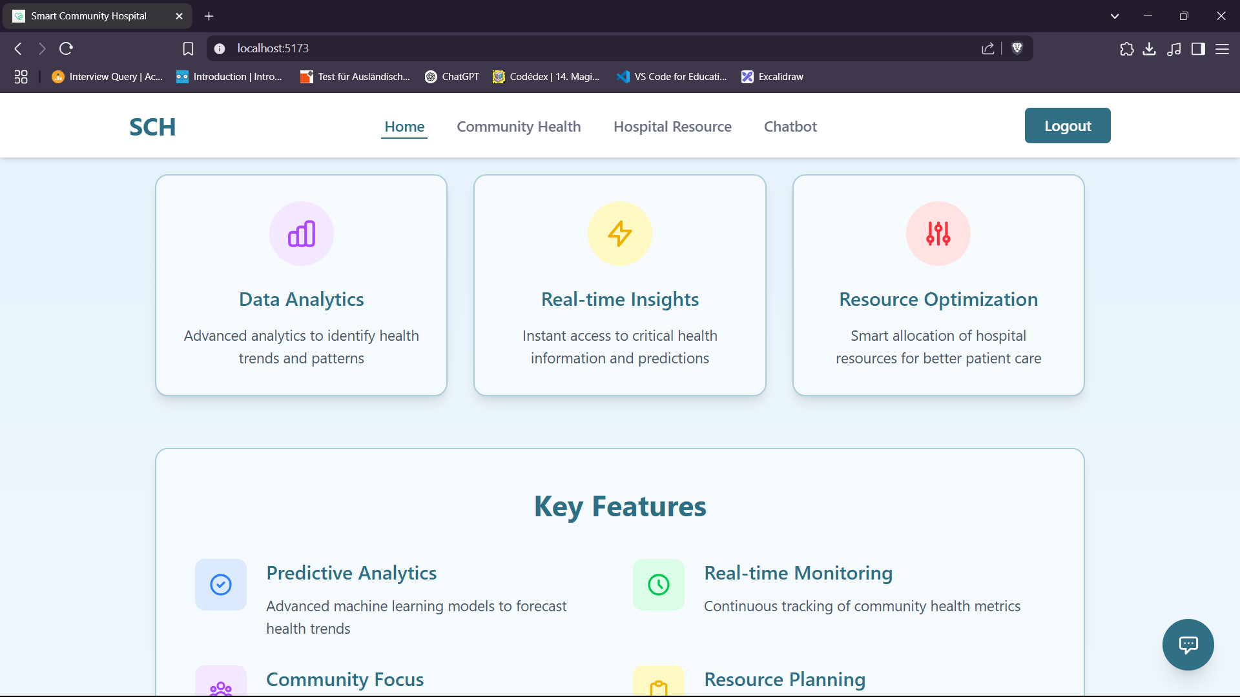Open the browser Extensions panel
Screen dimensions: 1240x697
coord(1127,48)
